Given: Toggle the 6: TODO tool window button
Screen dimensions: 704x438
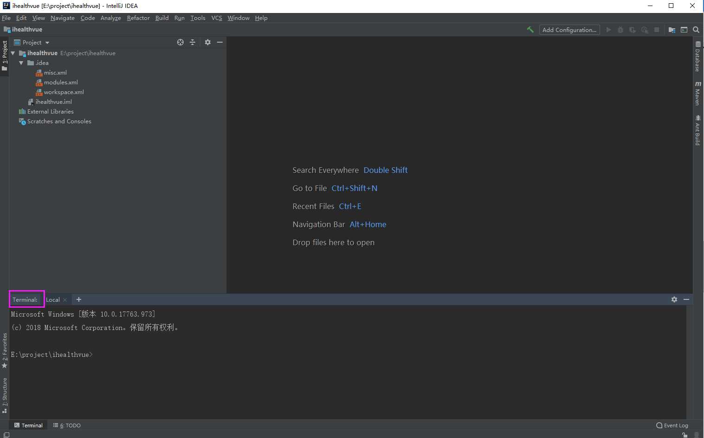Looking at the screenshot, I should tap(67, 425).
